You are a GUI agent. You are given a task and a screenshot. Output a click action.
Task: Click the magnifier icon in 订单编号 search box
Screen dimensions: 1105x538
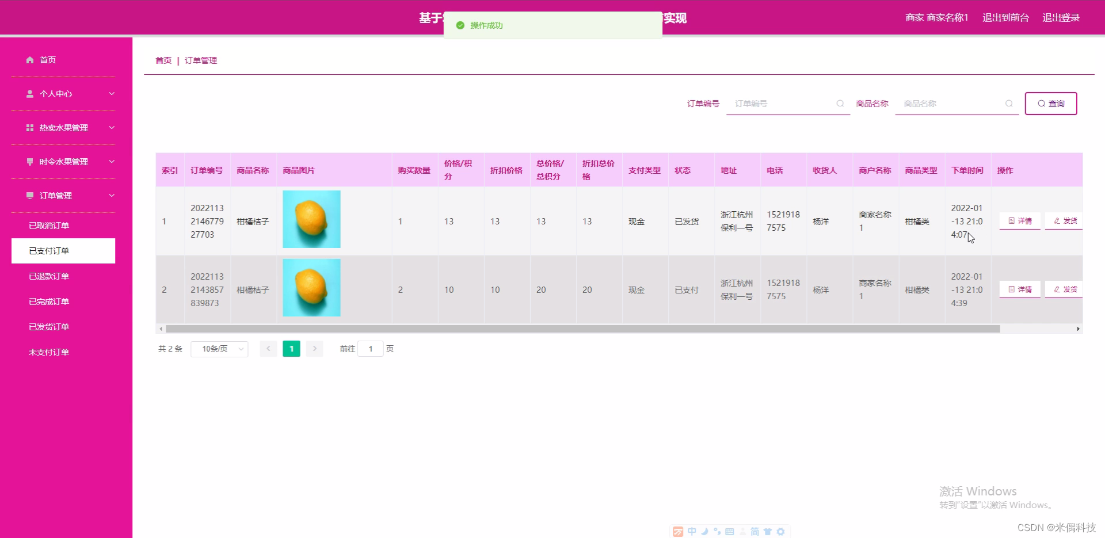coord(840,104)
